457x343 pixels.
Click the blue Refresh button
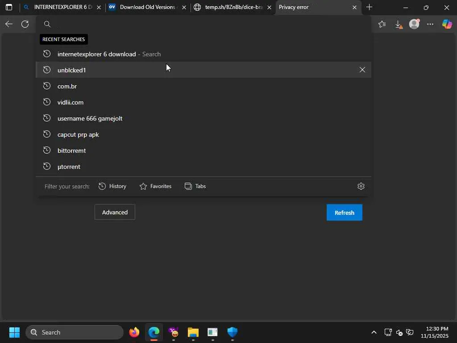pyautogui.click(x=345, y=213)
